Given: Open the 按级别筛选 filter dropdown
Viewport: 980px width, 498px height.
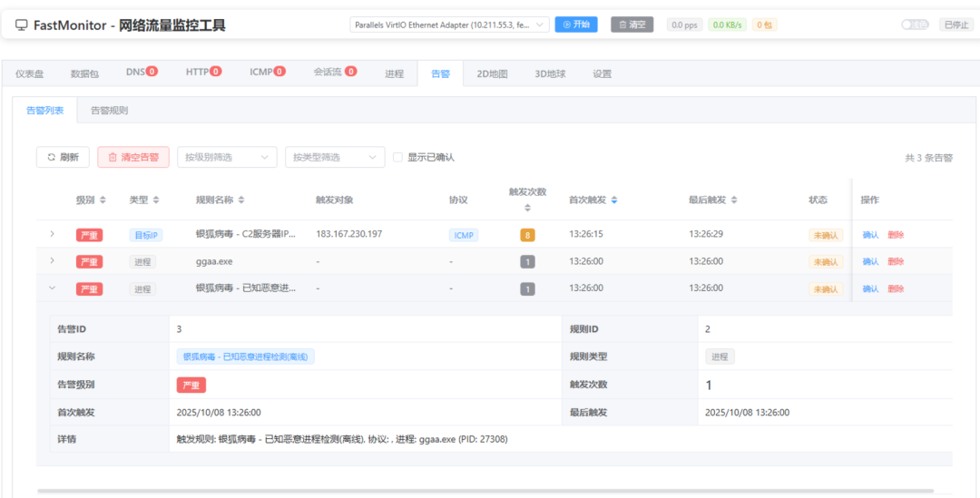Looking at the screenshot, I should tap(227, 158).
